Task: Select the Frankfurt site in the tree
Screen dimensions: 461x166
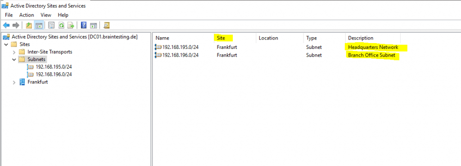Action: pos(38,82)
